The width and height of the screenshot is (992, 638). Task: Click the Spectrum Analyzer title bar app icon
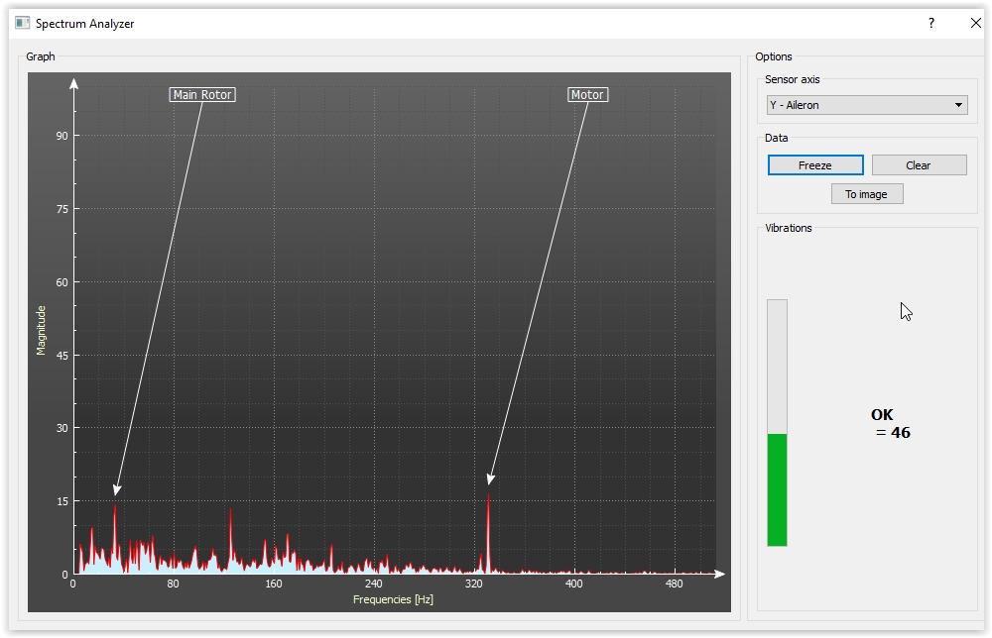pos(22,23)
